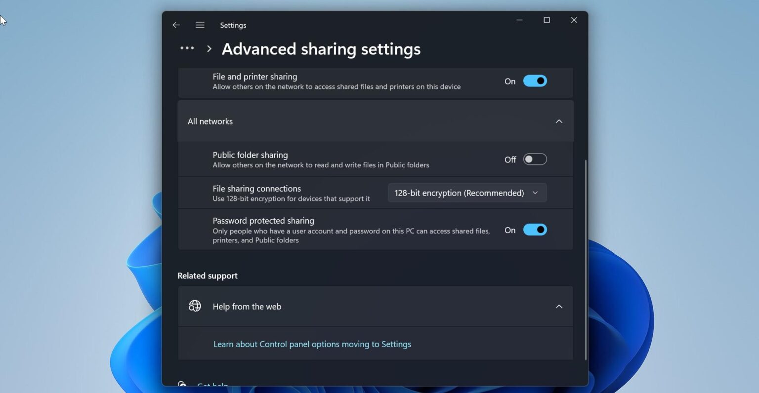Click the File sharing connections label
759x393 pixels.
[x=257, y=189]
